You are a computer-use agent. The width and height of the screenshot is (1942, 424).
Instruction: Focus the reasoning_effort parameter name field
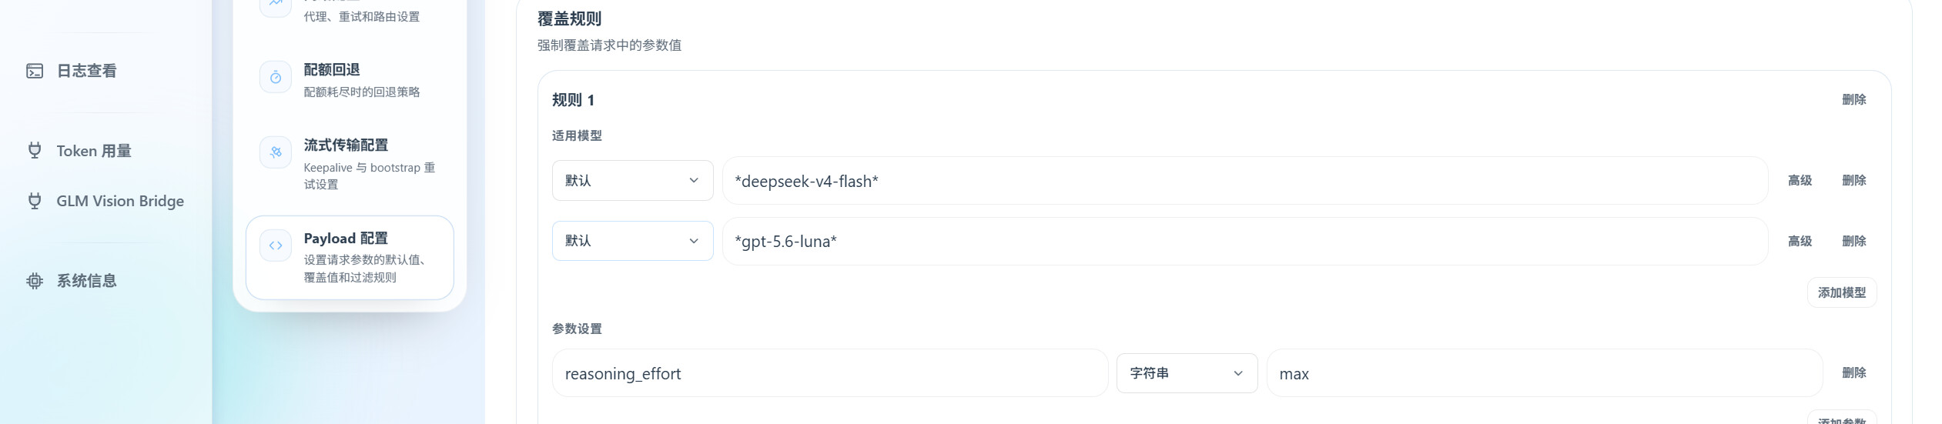[829, 373]
